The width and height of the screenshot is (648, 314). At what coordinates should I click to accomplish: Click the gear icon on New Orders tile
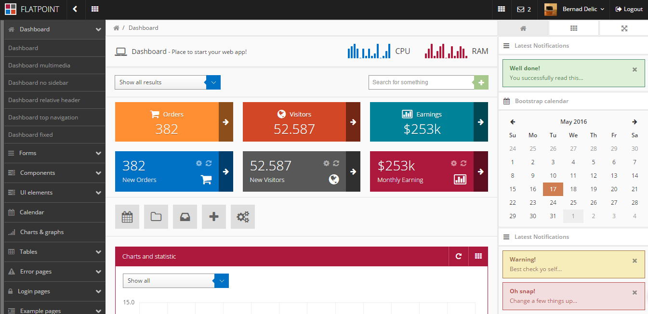point(199,163)
